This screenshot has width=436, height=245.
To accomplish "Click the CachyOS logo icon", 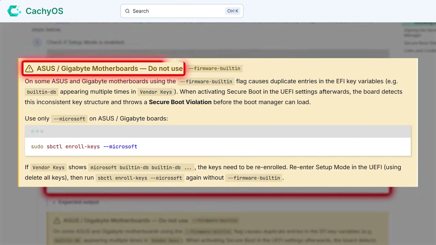I will tap(14, 11).
